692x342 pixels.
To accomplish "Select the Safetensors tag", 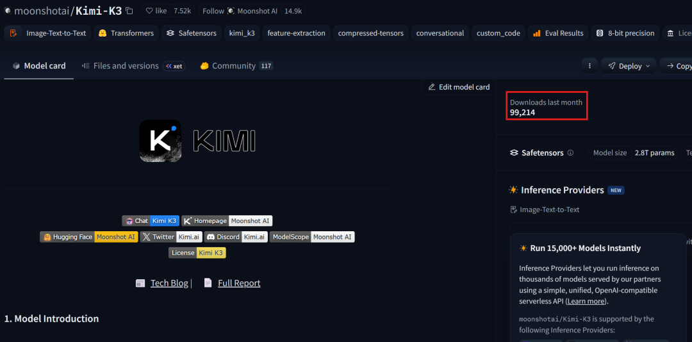I will (x=192, y=33).
